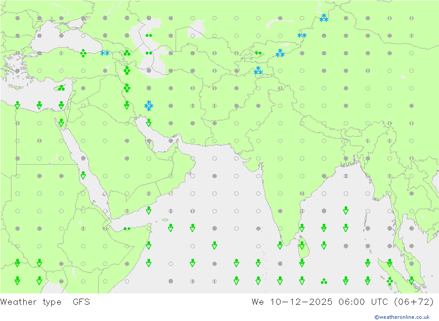Click the two-dot rain symbol in northern Caspian Sea
Viewport: 439px width, 321px height.
point(149,35)
